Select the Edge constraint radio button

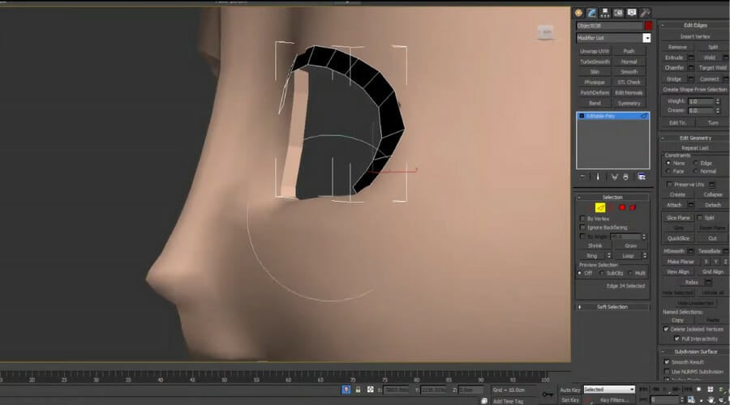tap(696, 163)
